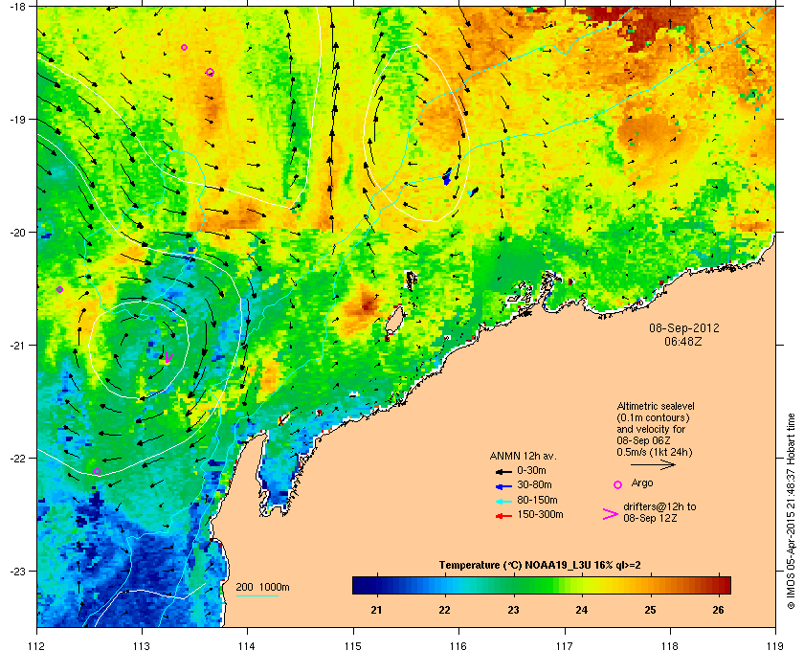Click the latitude axis label -18
This screenshot has height=651, width=804.
pos(17,7)
